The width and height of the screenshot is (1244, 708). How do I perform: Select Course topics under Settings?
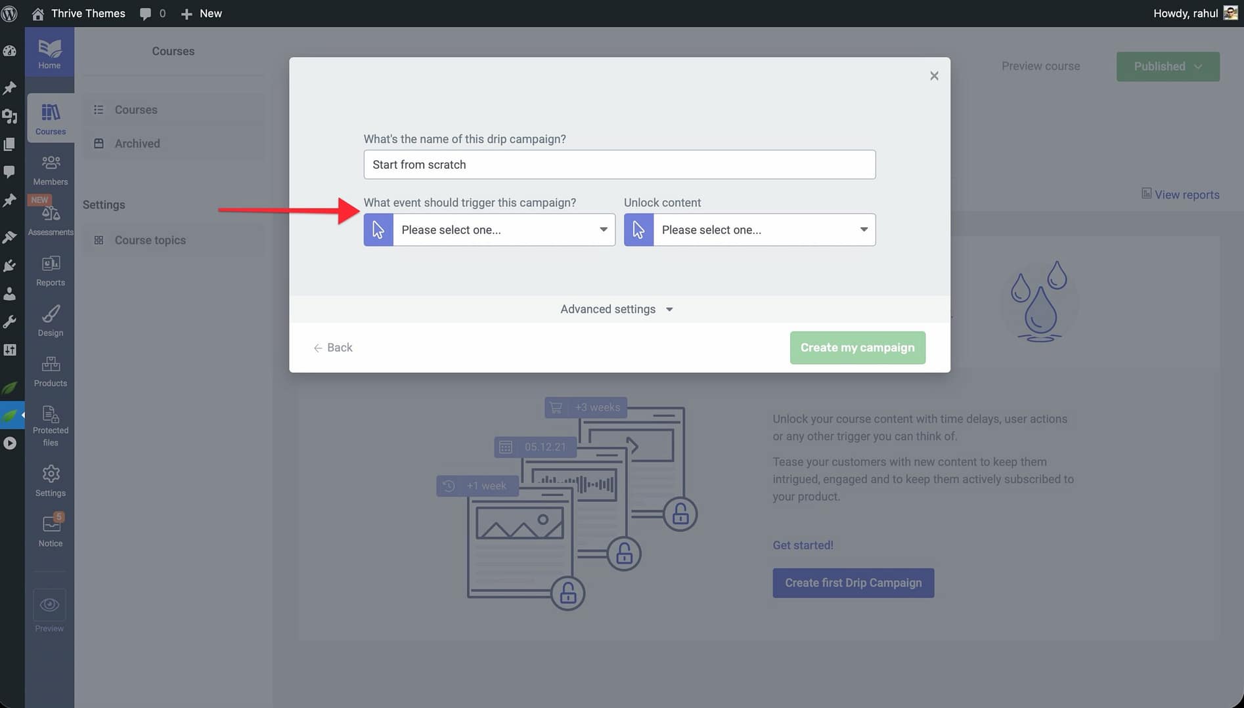point(150,240)
